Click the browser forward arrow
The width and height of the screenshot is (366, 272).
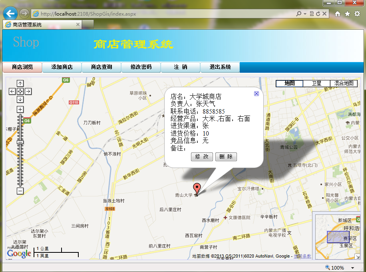tap(24, 14)
